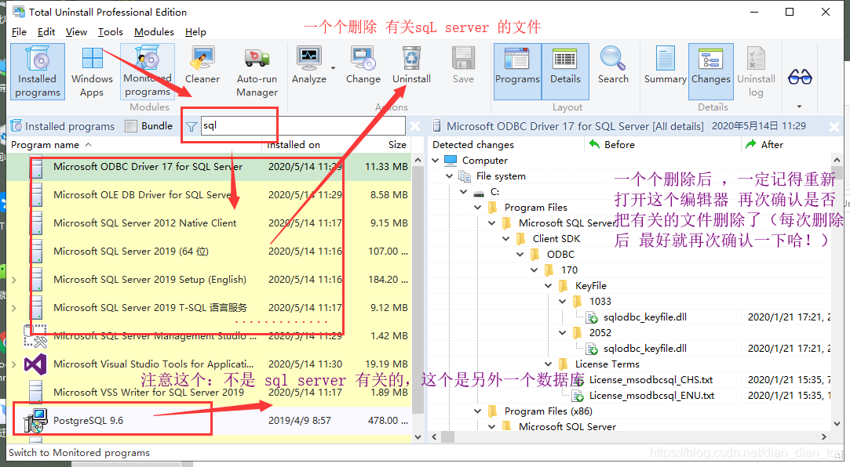Select Microsoft SQL Server 2012 Native Client
This screenshot has width=850, height=467.
(210, 223)
